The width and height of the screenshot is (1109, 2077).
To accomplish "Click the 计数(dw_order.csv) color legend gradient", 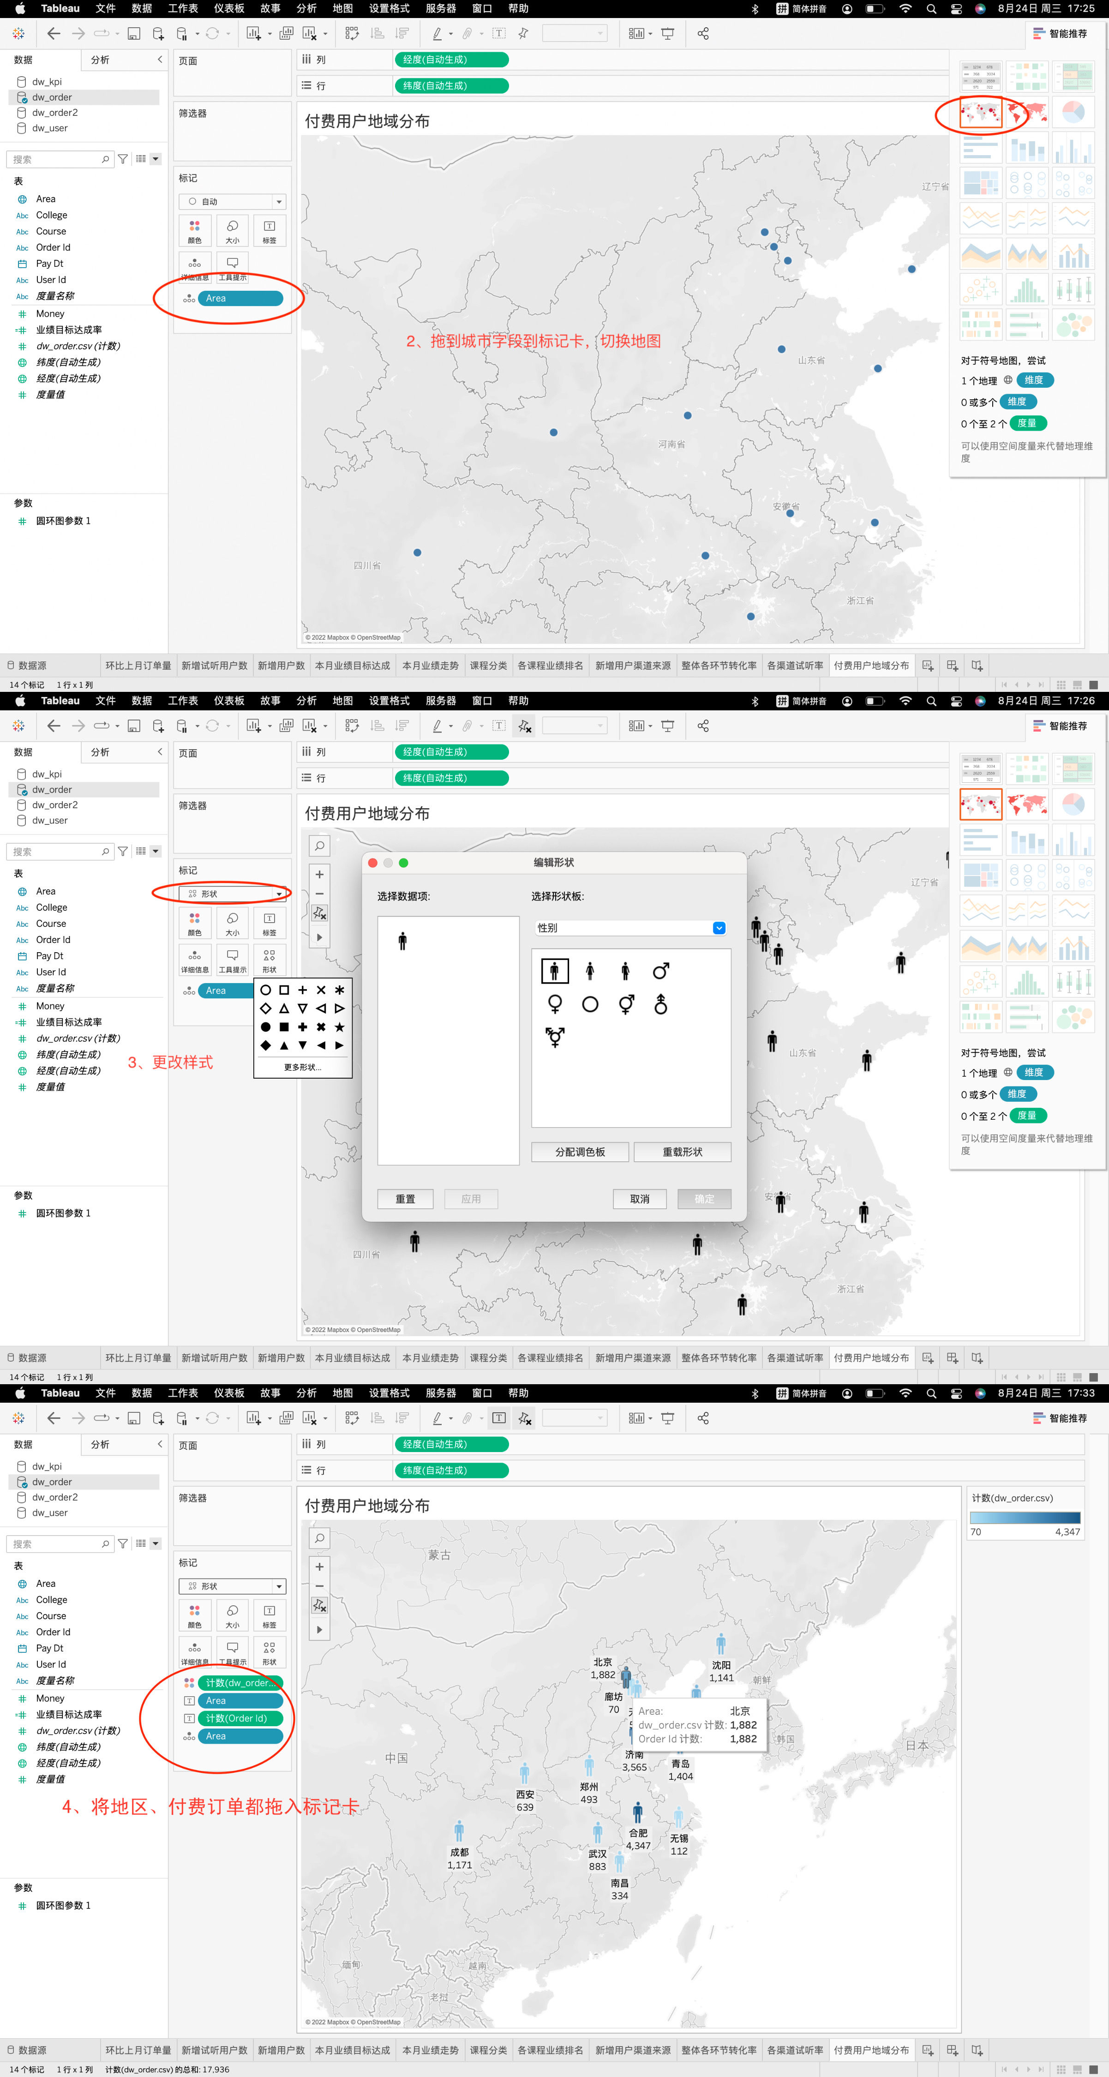I will click(1025, 1518).
